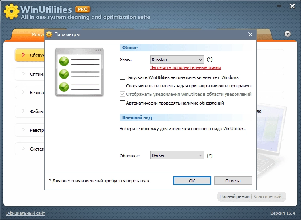Image resolution: width=301 pixels, height=220 pixels.
Task: Select the Реестр category in sidebar
Action: (x=30, y=130)
